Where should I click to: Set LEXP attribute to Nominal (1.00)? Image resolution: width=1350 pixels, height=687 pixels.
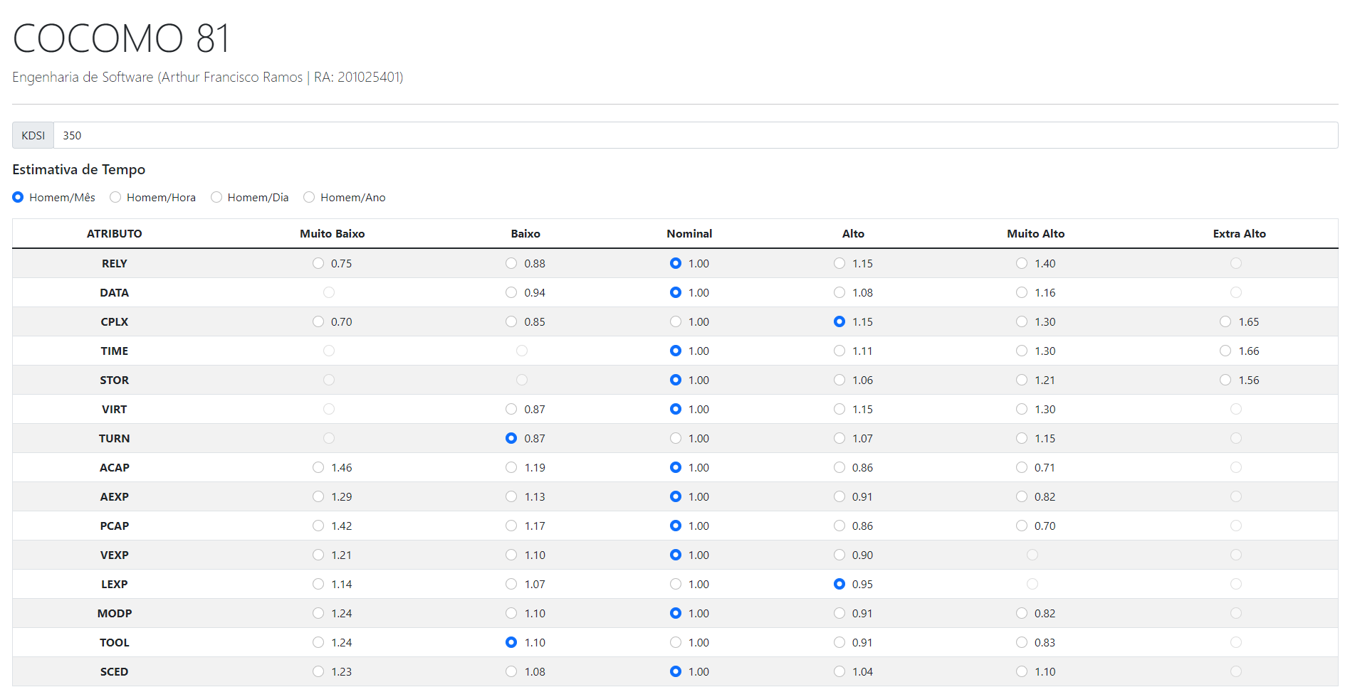tap(674, 584)
